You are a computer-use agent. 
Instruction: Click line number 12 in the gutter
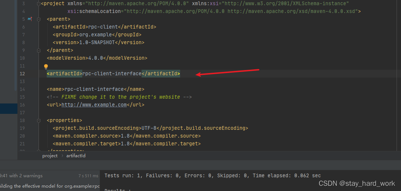coord(22,74)
